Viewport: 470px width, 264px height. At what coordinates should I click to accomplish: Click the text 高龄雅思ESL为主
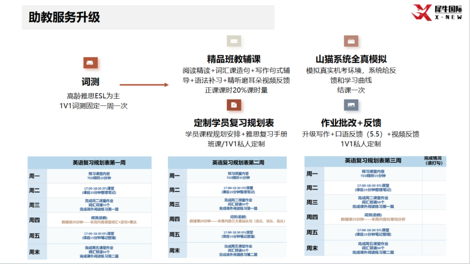(93, 96)
